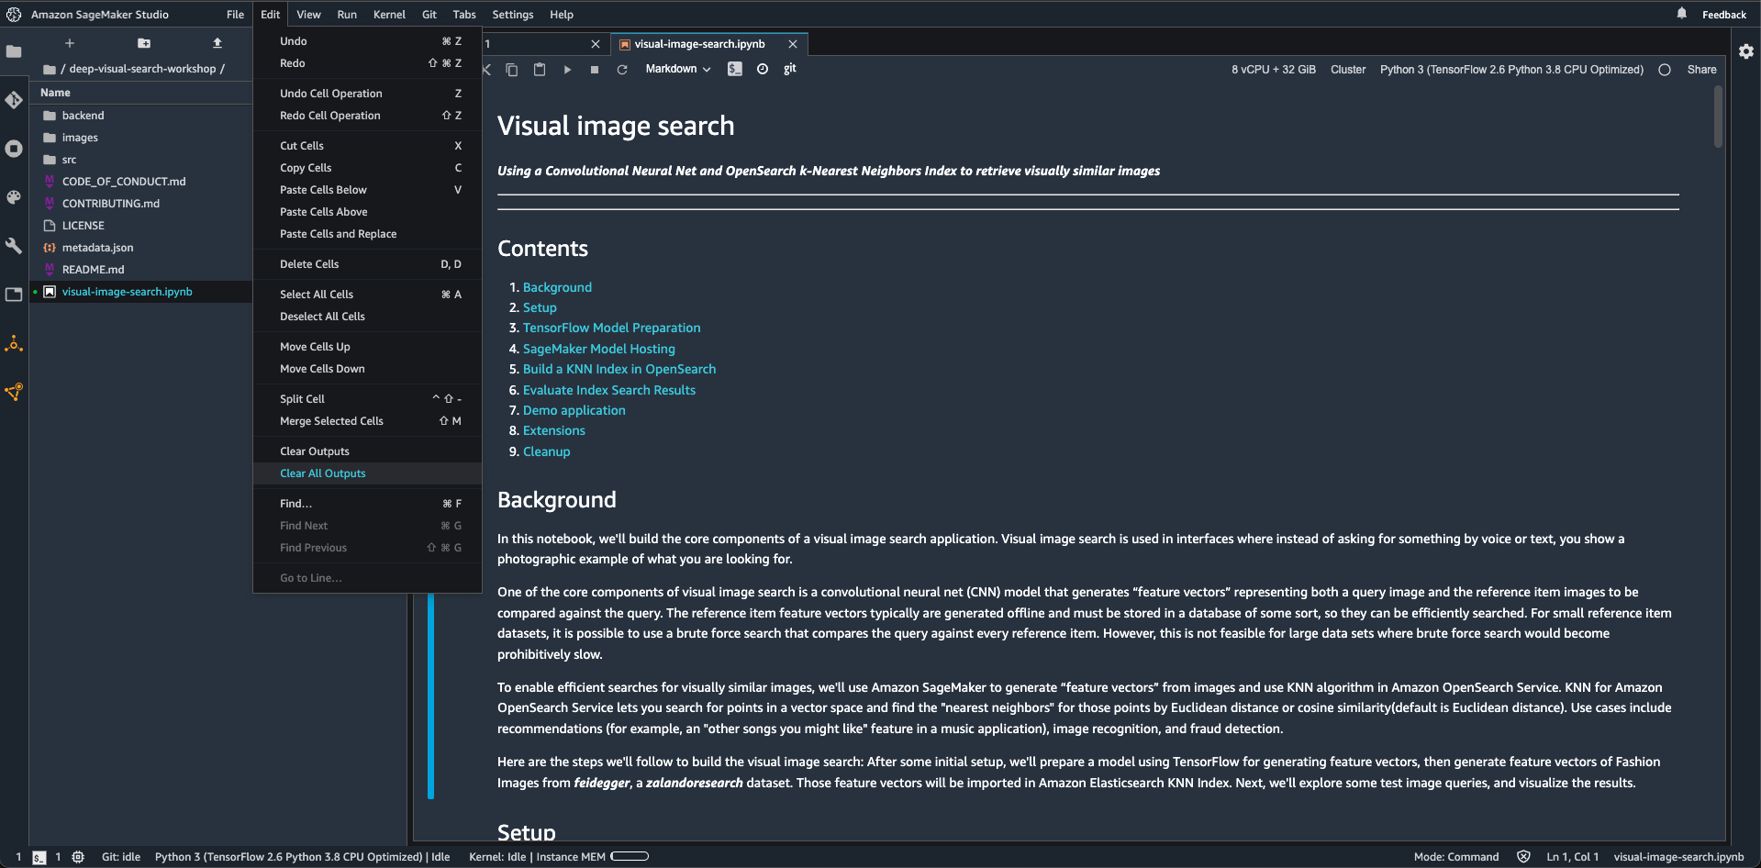Click status bar terminal count icon
This screenshot has height=868, width=1761.
pos(39,857)
